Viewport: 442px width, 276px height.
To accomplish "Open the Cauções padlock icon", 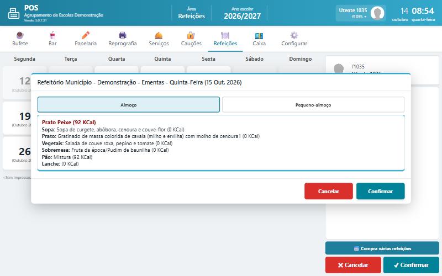I will (x=191, y=35).
